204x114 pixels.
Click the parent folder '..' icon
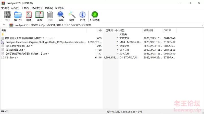tap(3, 34)
